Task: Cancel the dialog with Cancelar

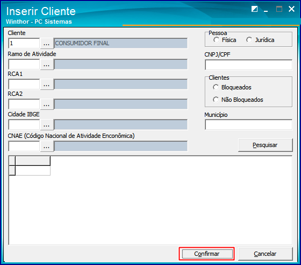Action: 266,254
